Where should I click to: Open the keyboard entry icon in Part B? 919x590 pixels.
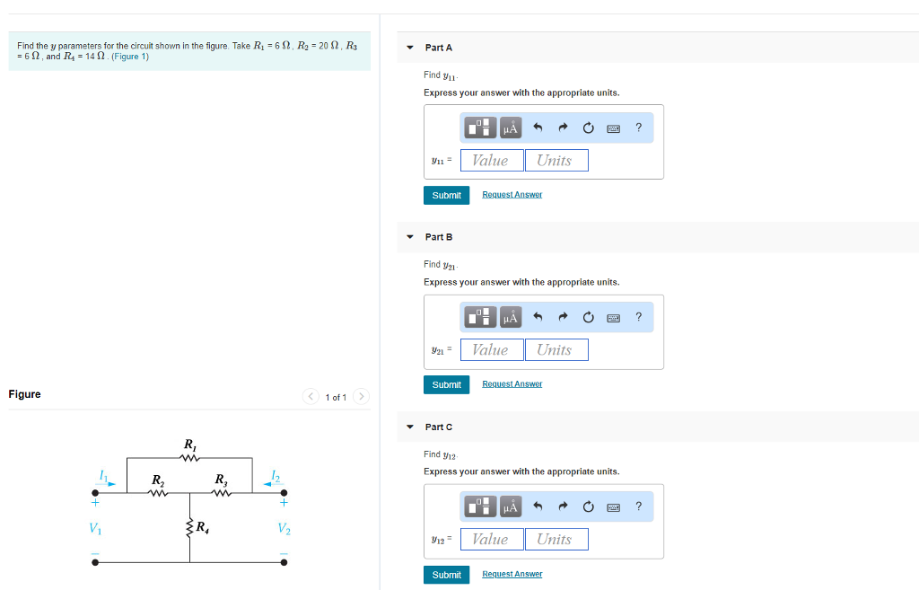click(x=613, y=316)
